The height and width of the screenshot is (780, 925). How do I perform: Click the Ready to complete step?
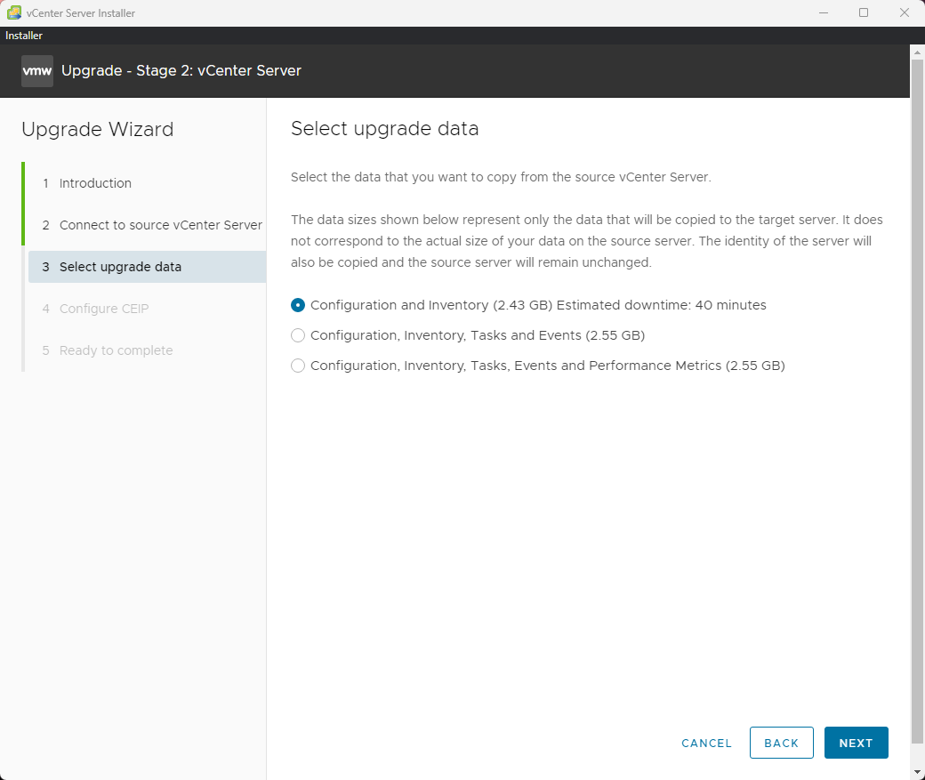[x=116, y=350]
